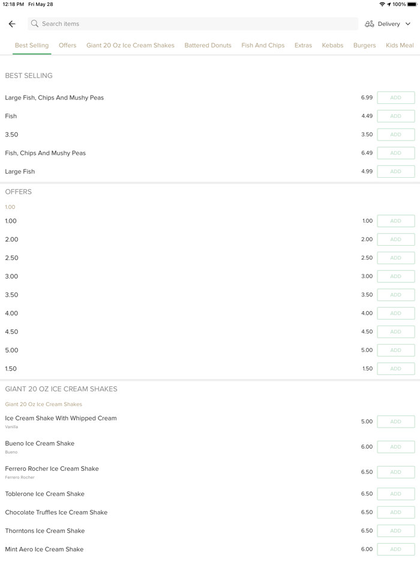Add the 5.00 offer item
The image size is (420, 561).
(395, 350)
